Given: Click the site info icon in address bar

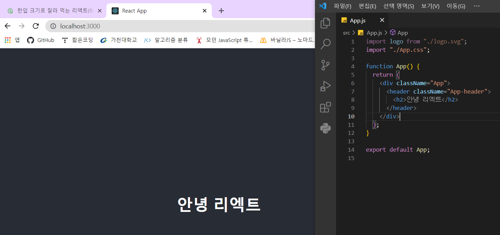Looking at the screenshot, I should click(53, 26).
